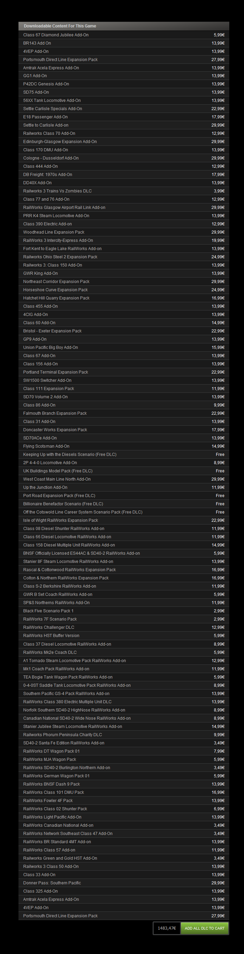Open Class 77 and 76 Add-On
The image size is (244, 954).
[124, 199]
